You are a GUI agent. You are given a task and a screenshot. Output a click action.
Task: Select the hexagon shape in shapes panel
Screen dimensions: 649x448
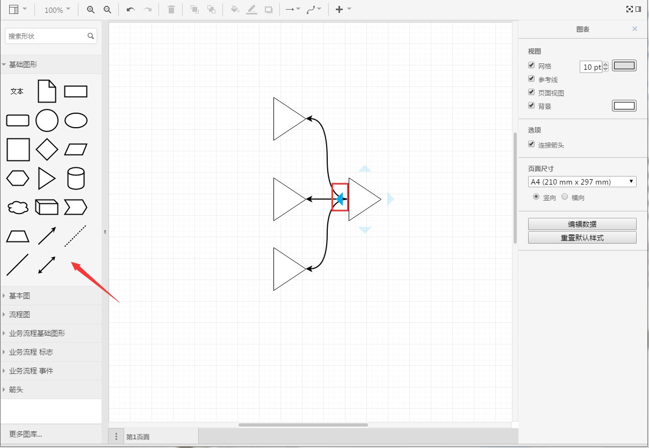18,178
